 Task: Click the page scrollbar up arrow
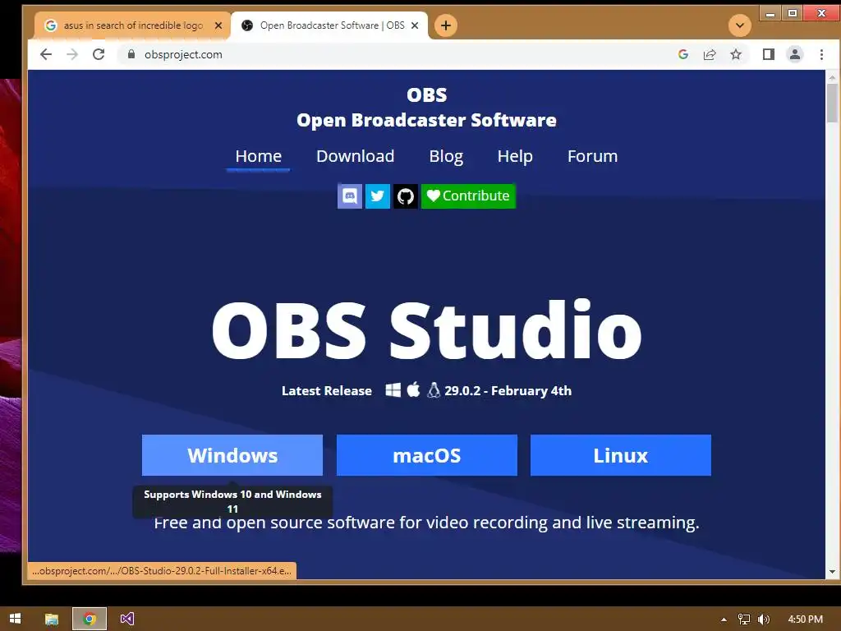[x=832, y=77]
